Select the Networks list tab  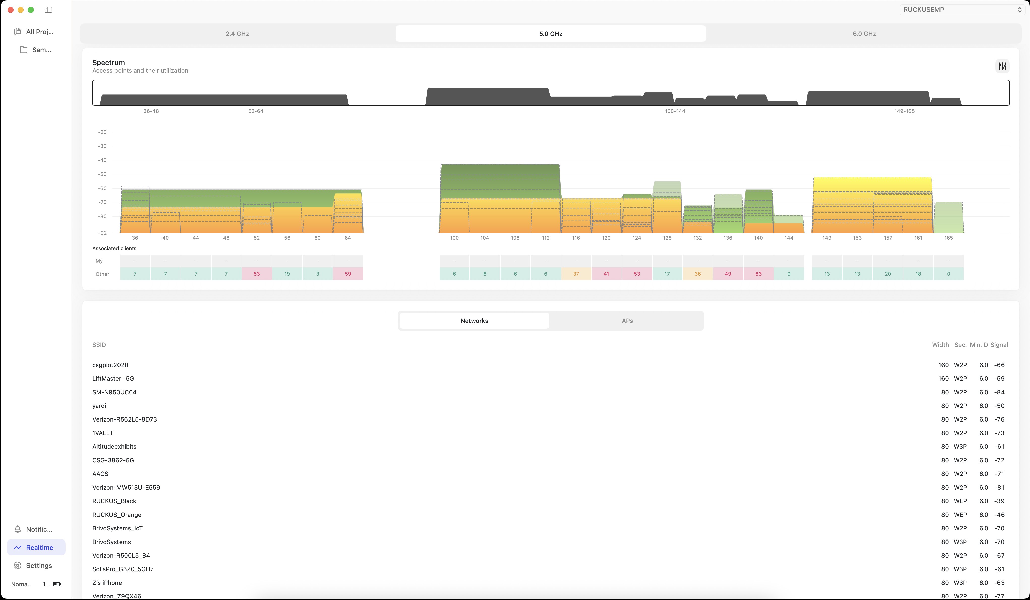[474, 321]
